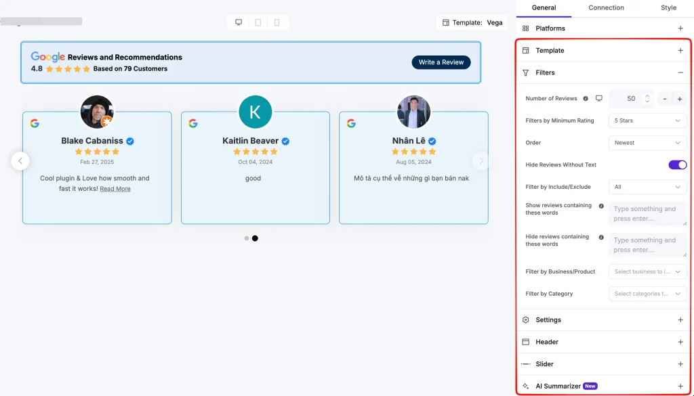Click verified badge next to Blake Cabaniss
This screenshot has width=694, height=396.
130,141
